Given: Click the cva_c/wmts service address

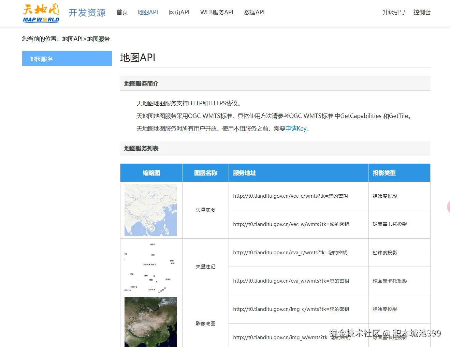Looking at the screenshot, I should pyautogui.click(x=290, y=253).
